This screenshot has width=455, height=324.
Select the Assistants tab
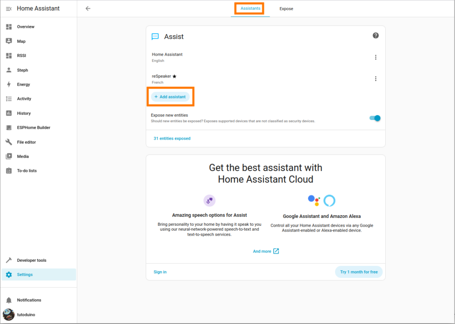point(250,8)
